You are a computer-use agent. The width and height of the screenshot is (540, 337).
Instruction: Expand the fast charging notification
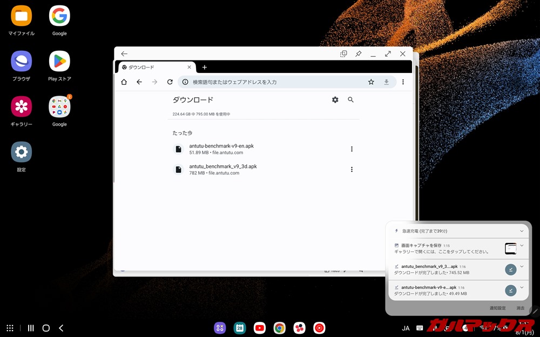522,231
